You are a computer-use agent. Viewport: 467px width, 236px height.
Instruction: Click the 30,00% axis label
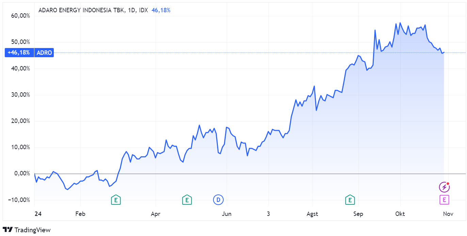point(20,95)
